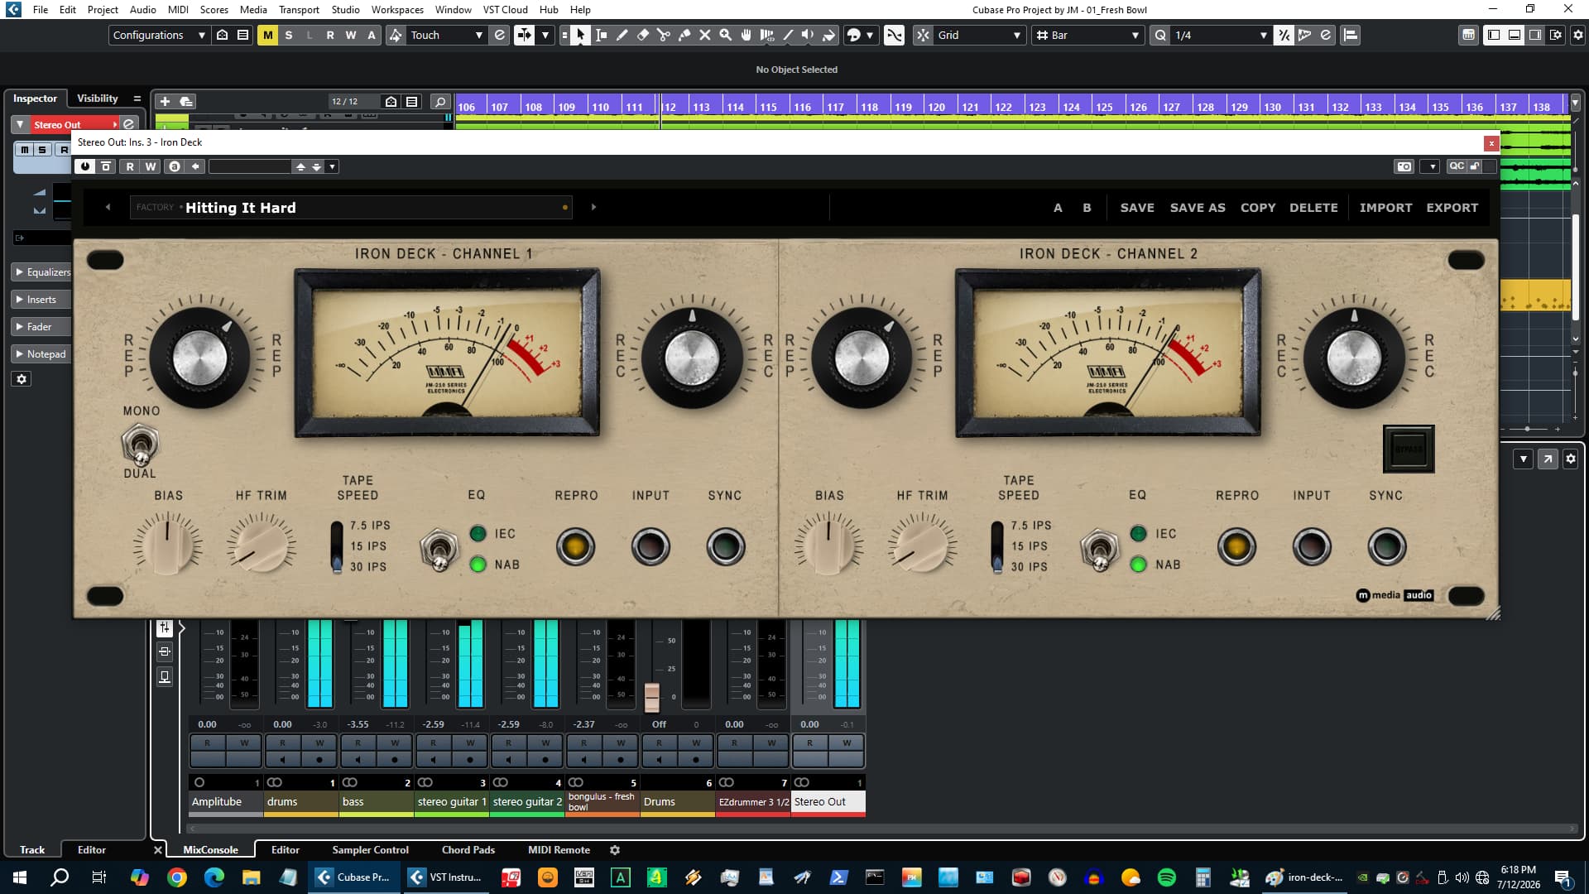Select the Glue tool
This screenshot has width=1589, height=894.
point(684,35)
